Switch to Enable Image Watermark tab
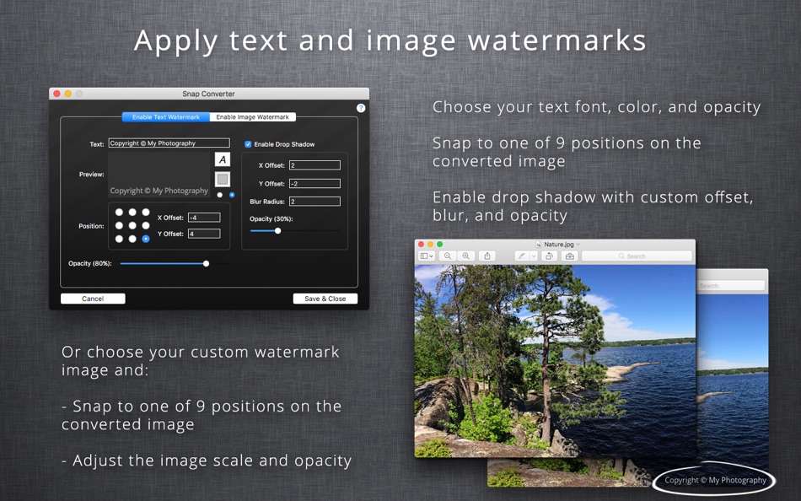 tap(252, 117)
